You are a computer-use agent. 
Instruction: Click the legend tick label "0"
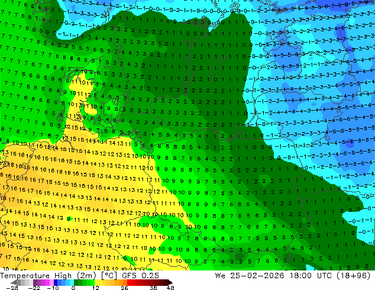click(73, 288)
